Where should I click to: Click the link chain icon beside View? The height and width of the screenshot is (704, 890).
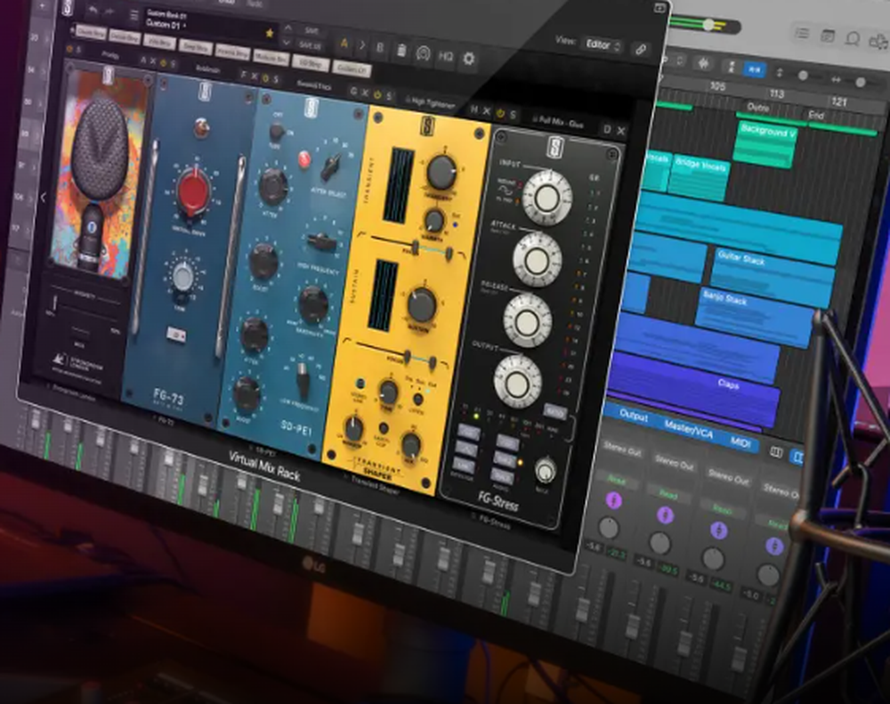pyautogui.click(x=641, y=49)
